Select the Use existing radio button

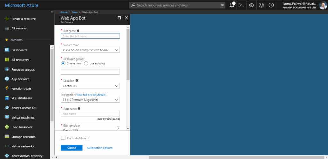tap(86, 63)
